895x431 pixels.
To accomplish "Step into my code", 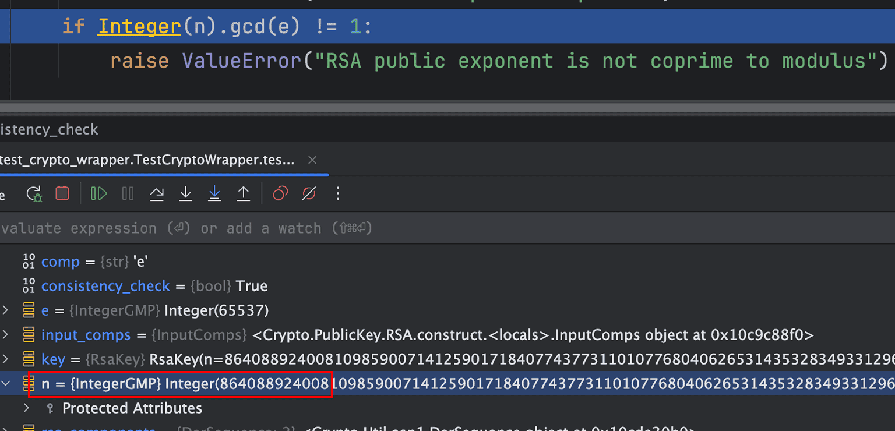I will click(x=214, y=193).
